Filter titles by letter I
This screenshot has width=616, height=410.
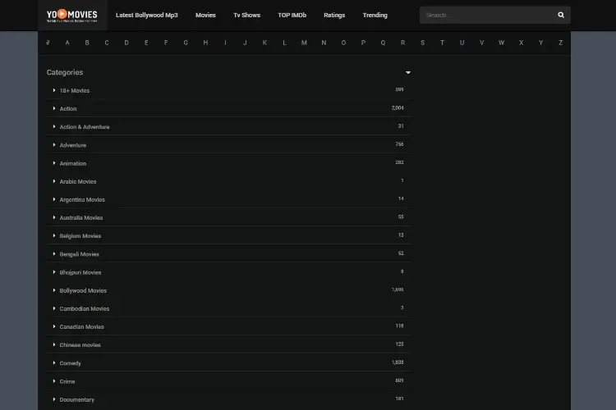225,43
